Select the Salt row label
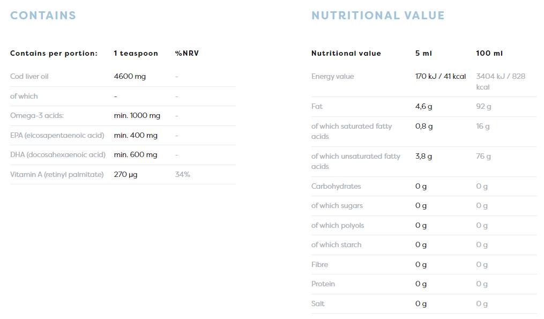Viewport: 544px width, 319px height. [318, 303]
